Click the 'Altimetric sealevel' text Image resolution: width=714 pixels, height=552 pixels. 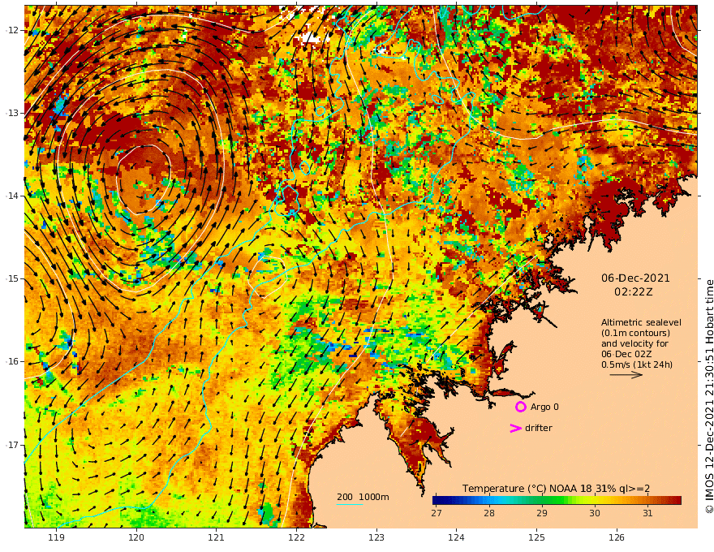click(x=641, y=322)
